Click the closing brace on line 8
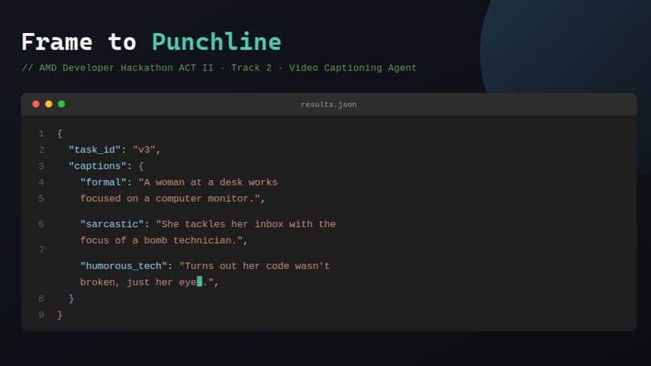The height and width of the screenshot is (366, 651). pyautogui.click(x=72, y=298)
